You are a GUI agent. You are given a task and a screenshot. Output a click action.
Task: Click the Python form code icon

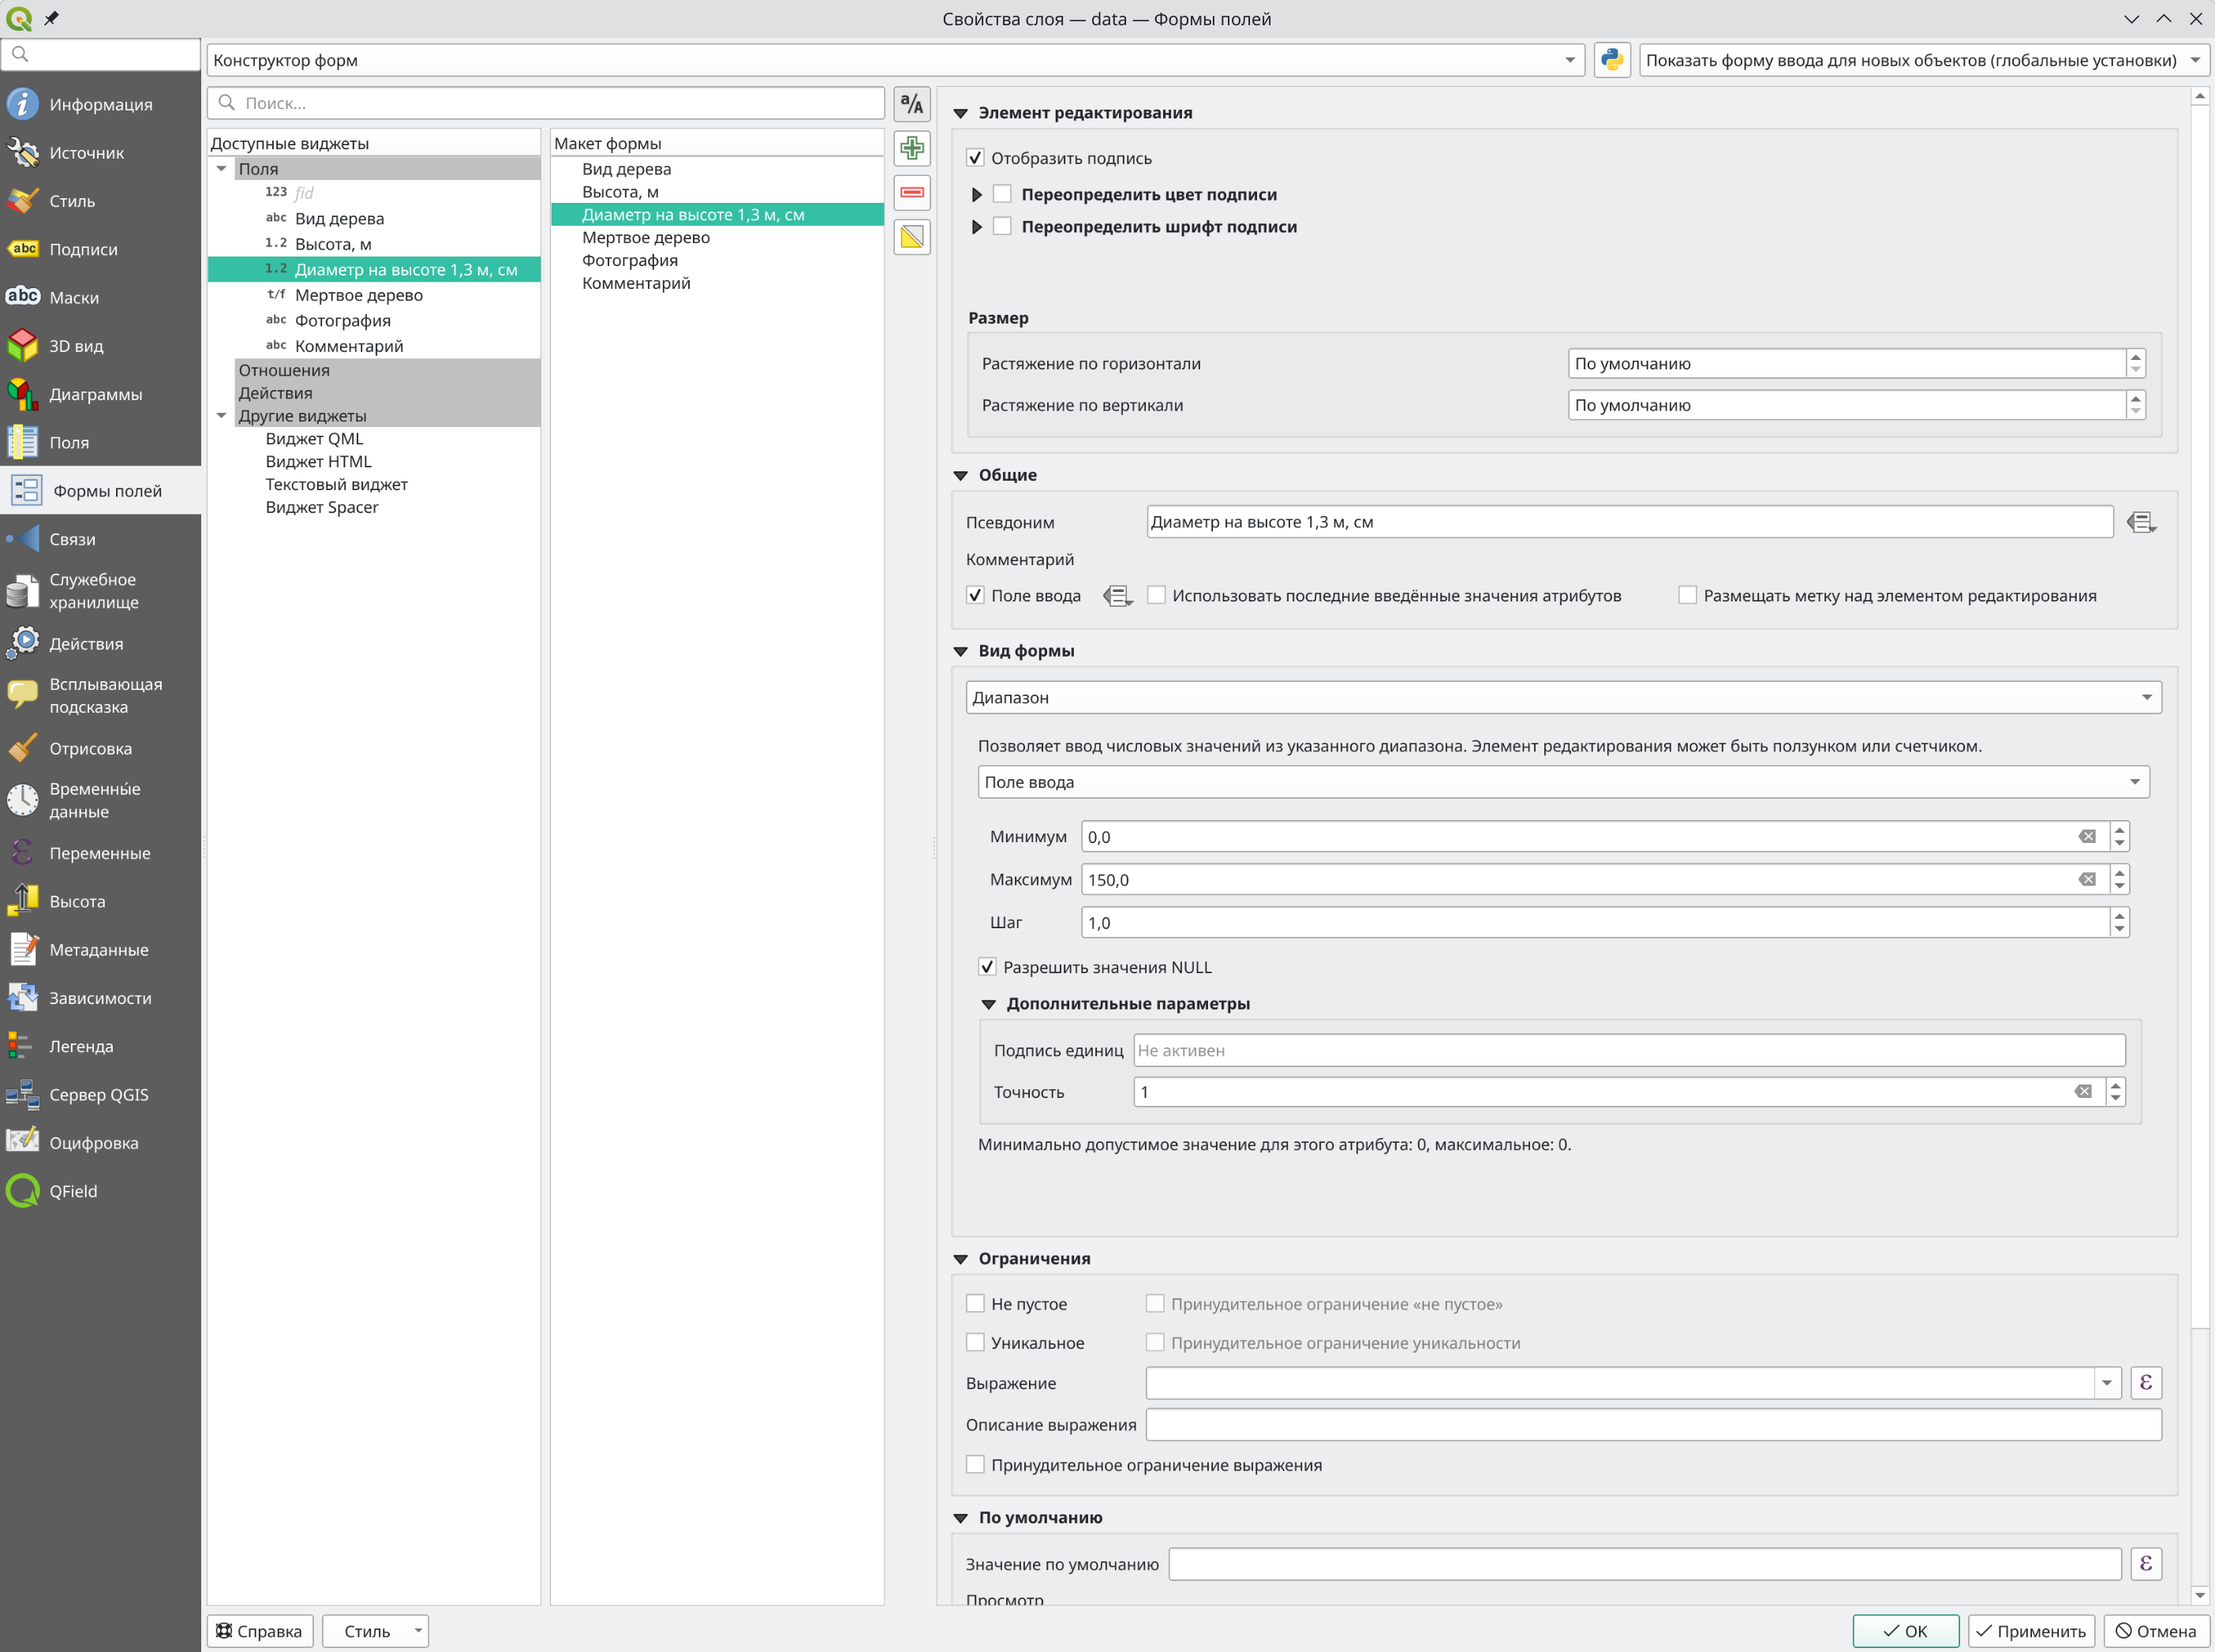coord(1611,60)
